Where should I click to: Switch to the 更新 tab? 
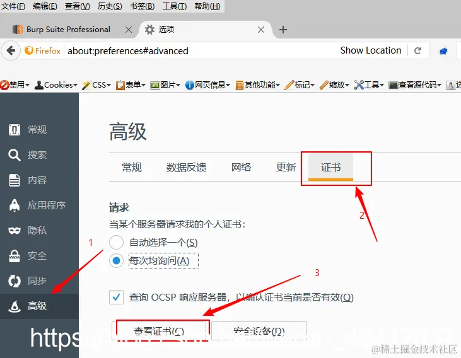click(x=286, y=167)
